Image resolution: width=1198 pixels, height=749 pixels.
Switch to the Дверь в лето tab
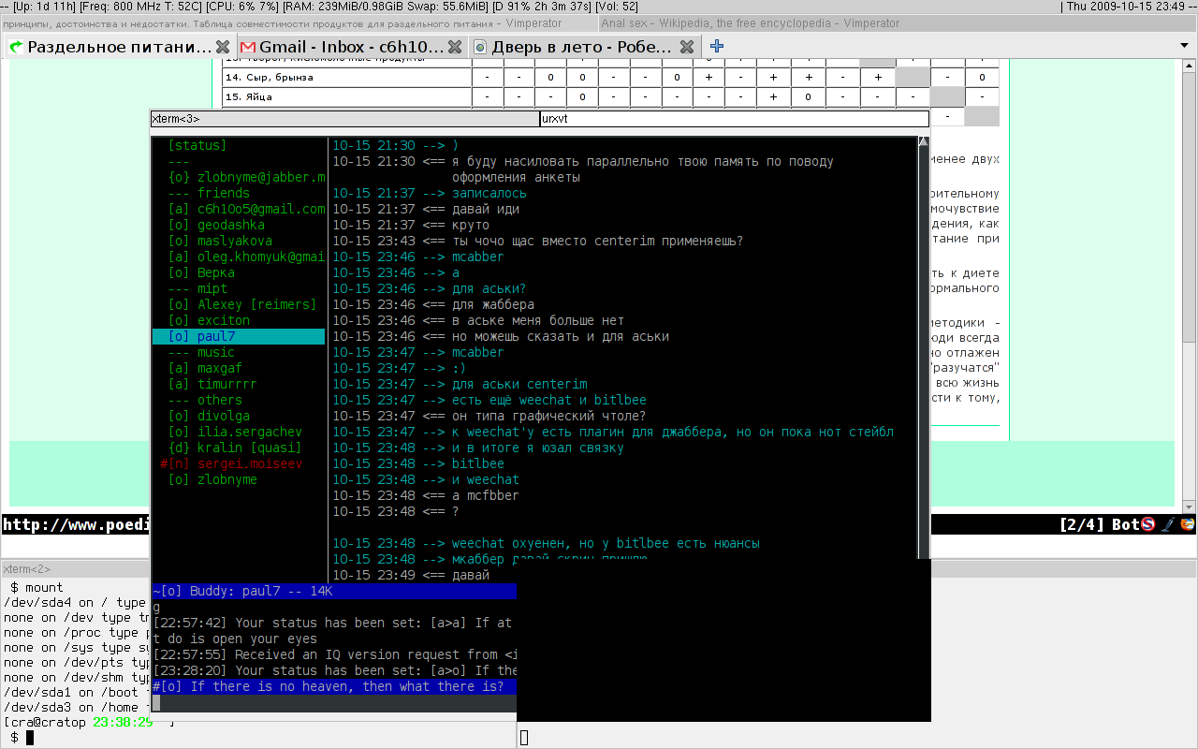coord(580,47)
